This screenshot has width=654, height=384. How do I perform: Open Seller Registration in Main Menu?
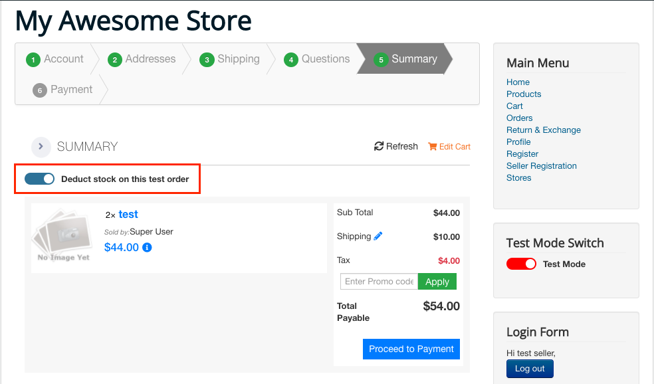(x=541, y=166)
